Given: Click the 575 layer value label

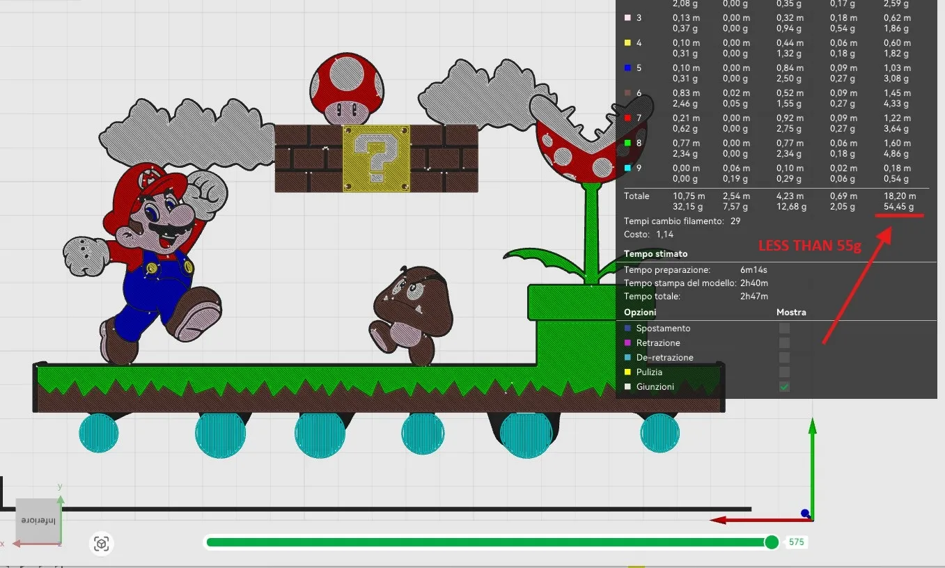Looking at the screenshot, I should click(x=797, y=542).
